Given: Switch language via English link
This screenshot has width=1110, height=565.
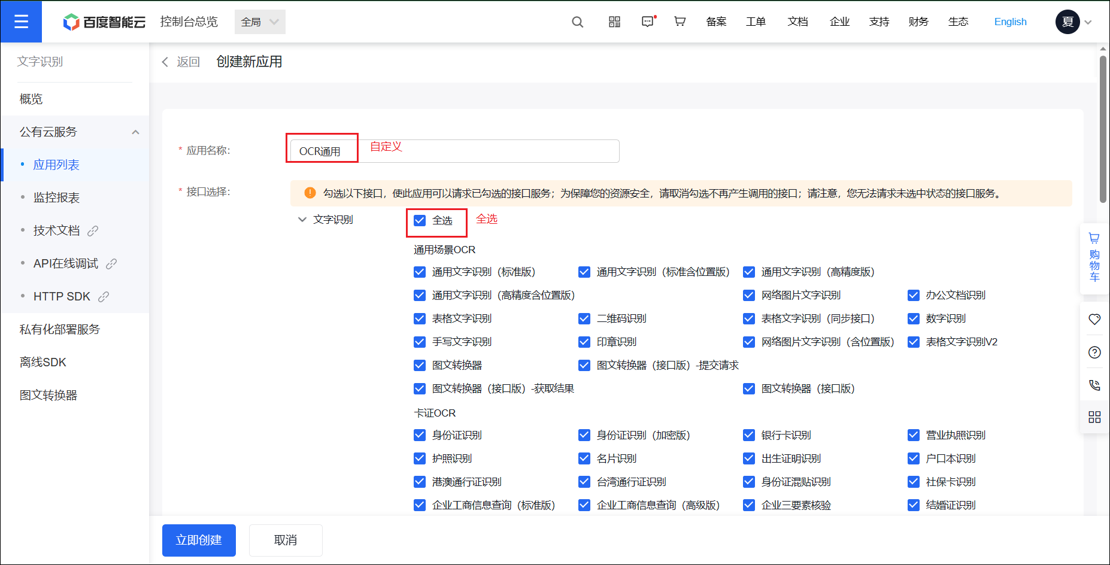Looking at the screenshot, I should click(1010, 22).
